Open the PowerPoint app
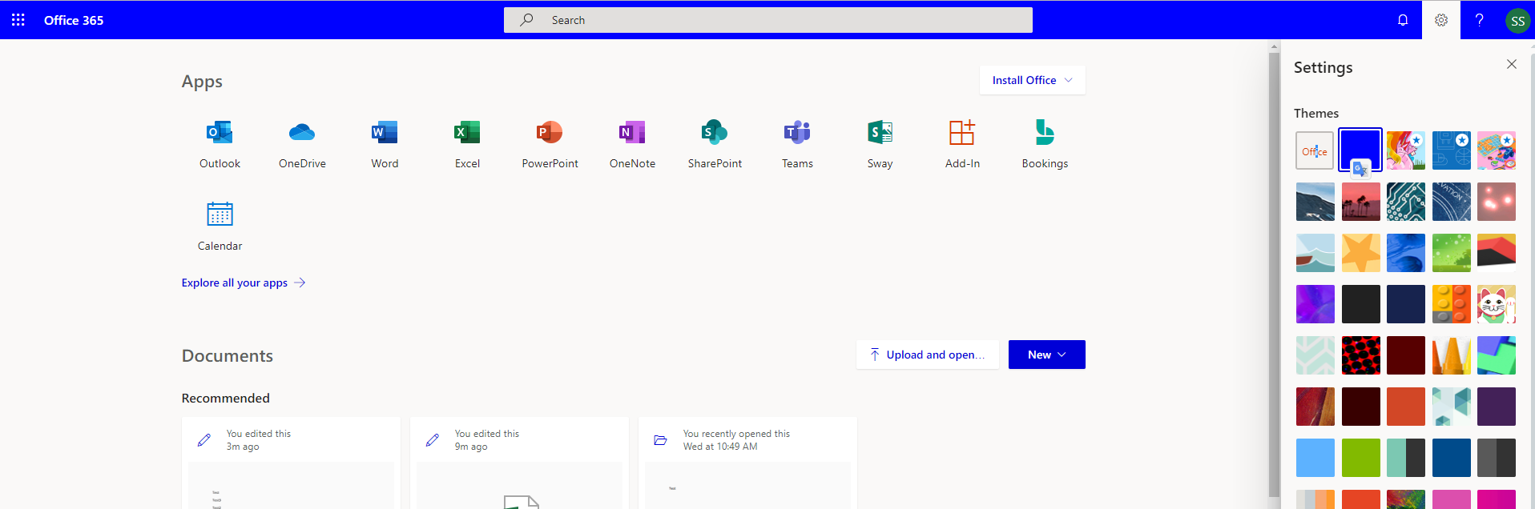Screen dimensions: 1535x509 pyautogui.click(x=550, y=144)
